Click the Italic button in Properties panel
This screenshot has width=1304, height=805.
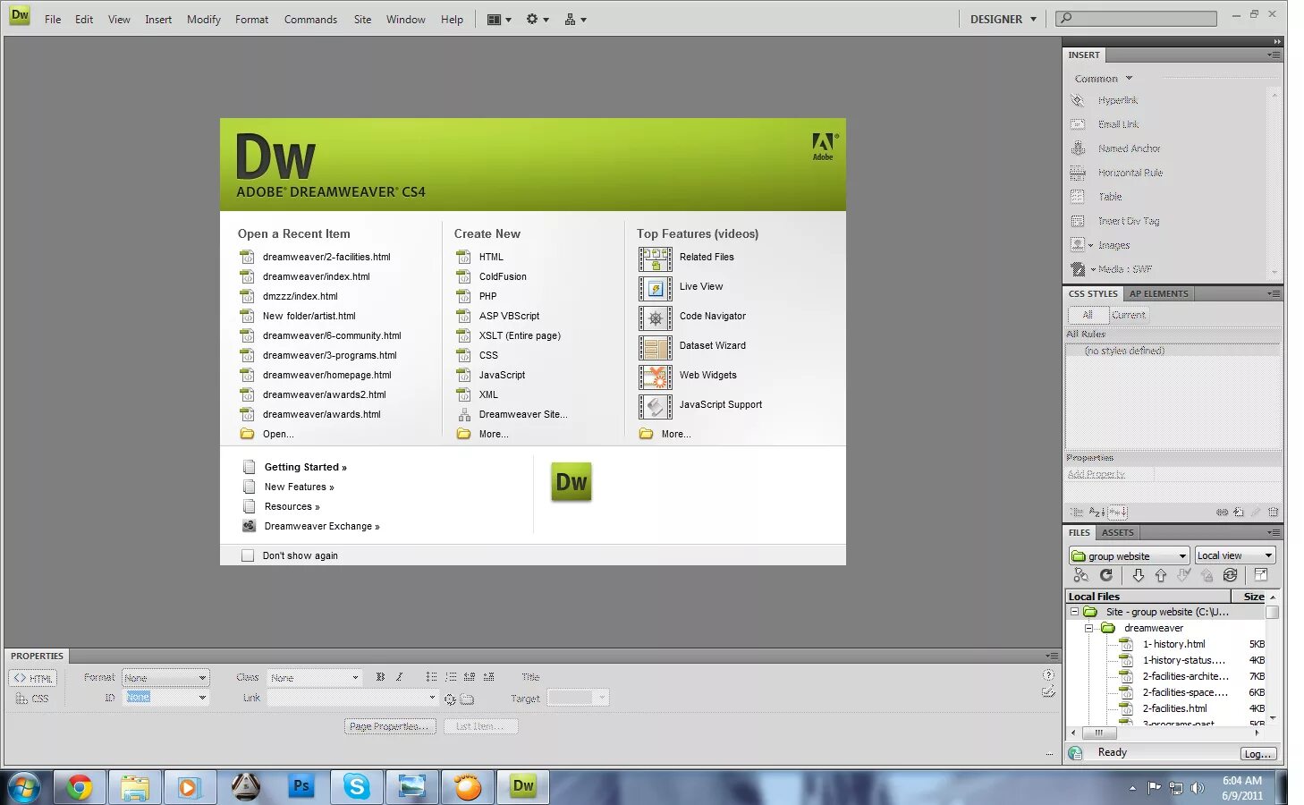pos(399,677)
